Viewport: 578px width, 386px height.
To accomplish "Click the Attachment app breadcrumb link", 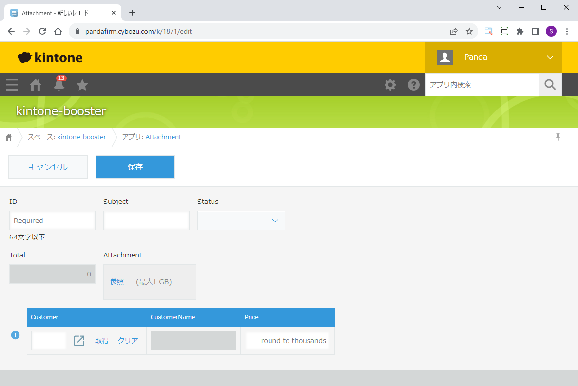I will (163, 137).
